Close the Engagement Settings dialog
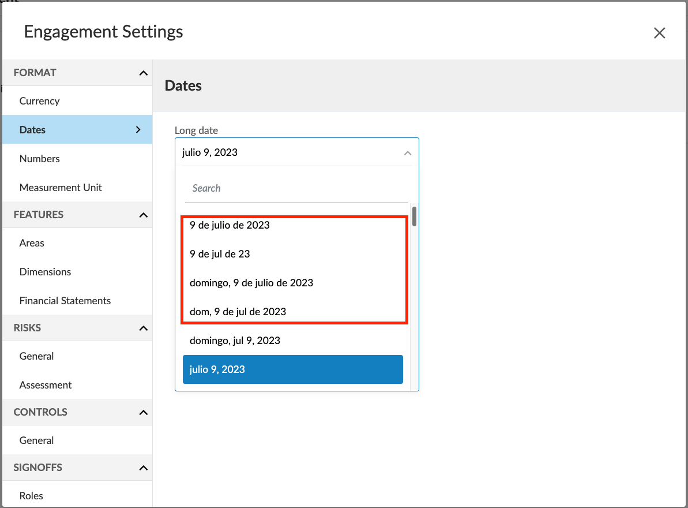This screenshot has height=508, width=688. click(x=659, y=33)
